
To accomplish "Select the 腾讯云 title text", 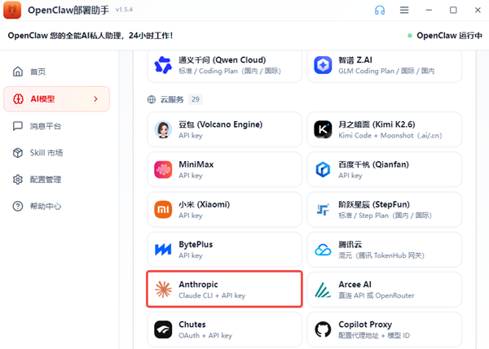I will 350,245.
